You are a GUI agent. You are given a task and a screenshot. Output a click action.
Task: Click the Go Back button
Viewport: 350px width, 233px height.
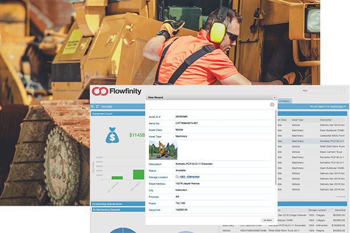click(x=267, y=220)
